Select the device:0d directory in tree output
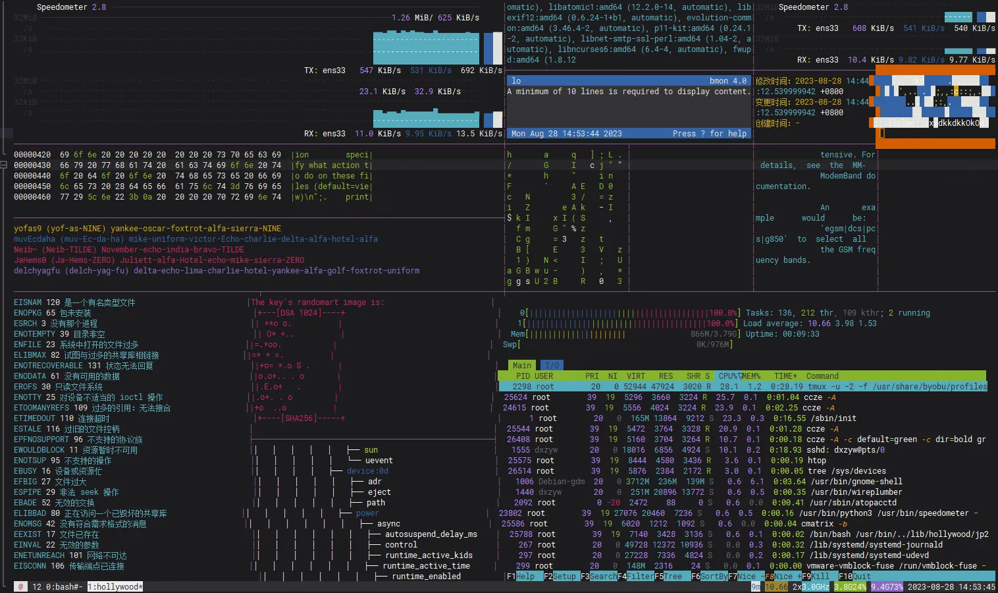 click(367, 471)
